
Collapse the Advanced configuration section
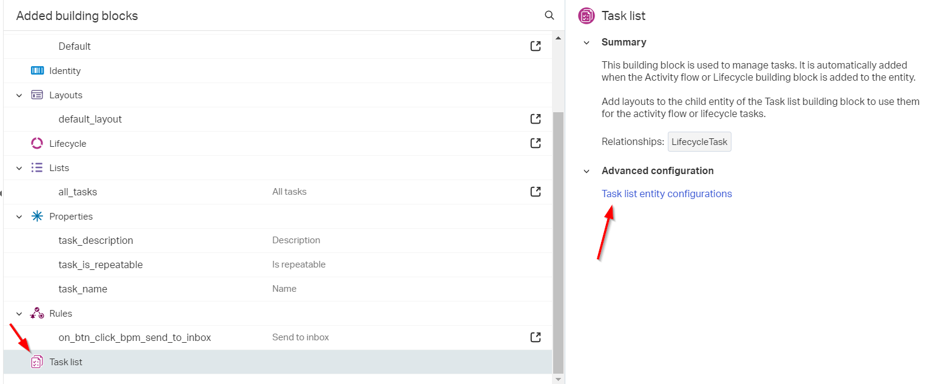coord(585,170)
